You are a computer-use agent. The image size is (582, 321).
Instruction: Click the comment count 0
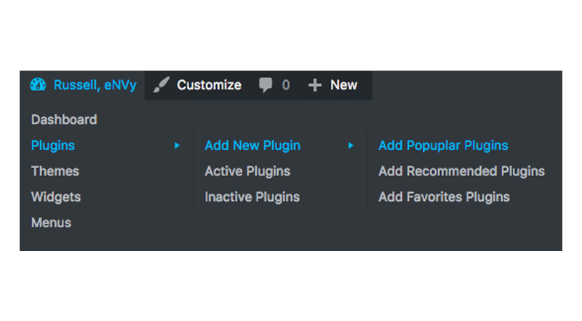point(286,85)
